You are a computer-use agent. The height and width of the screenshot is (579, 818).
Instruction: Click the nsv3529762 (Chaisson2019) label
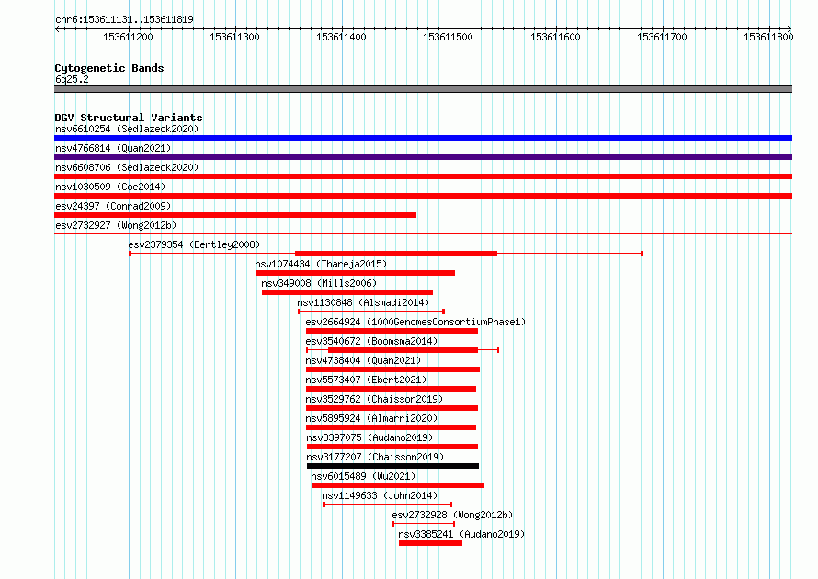[374, 399]
